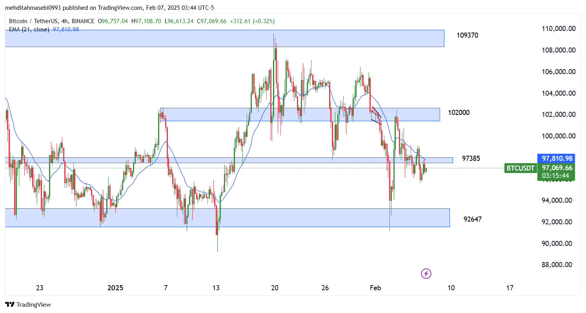The width and height of the screenshot is (586, 313).
Task: Click the blue 97,810.98 EMA price label
Action: 556,158
